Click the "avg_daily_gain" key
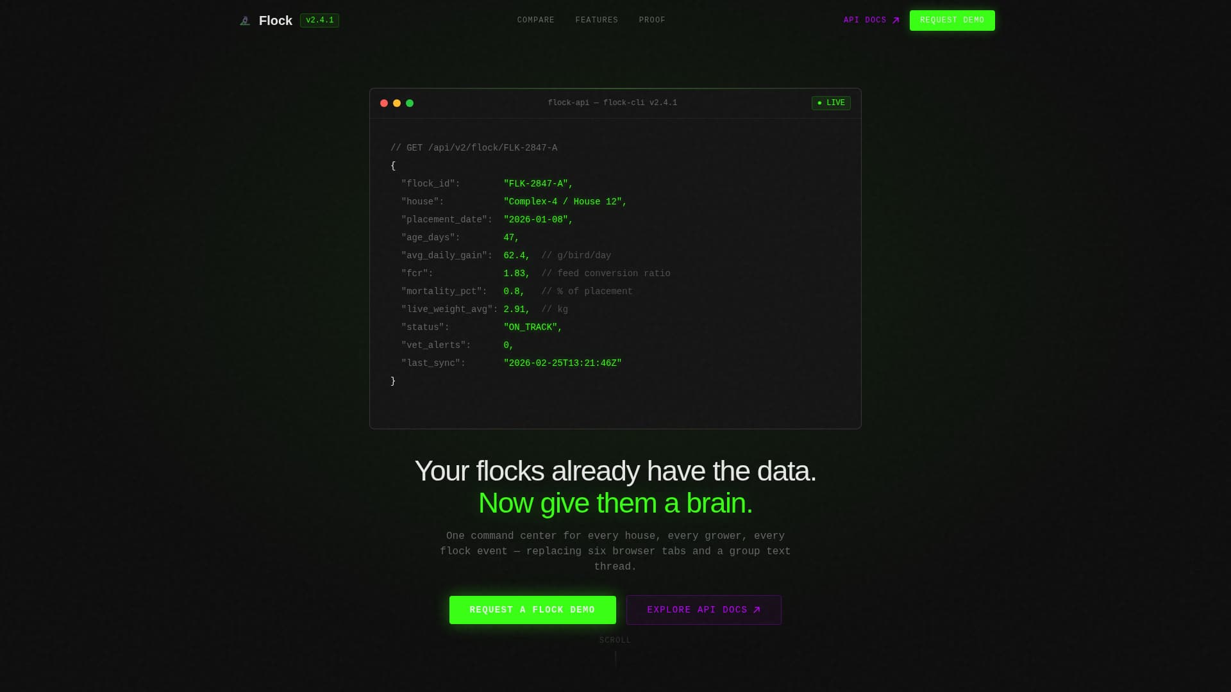1231x692 pixels. tap(447, 256)
